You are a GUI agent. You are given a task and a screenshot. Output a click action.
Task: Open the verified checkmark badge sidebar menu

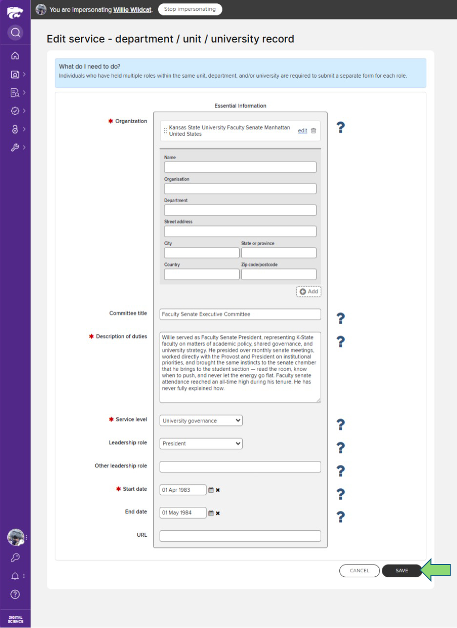(x=15, y=110)
